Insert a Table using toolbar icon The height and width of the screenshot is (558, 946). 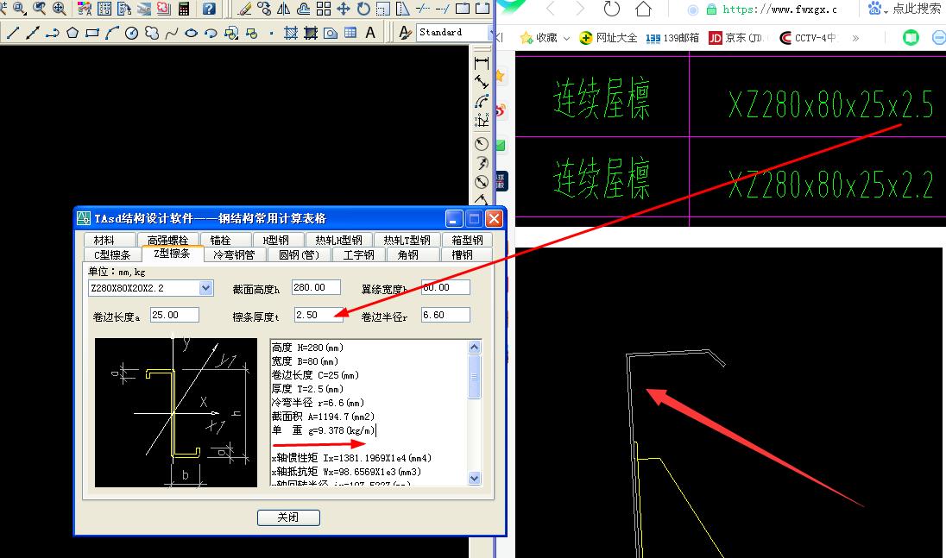(x=350, y=33)
